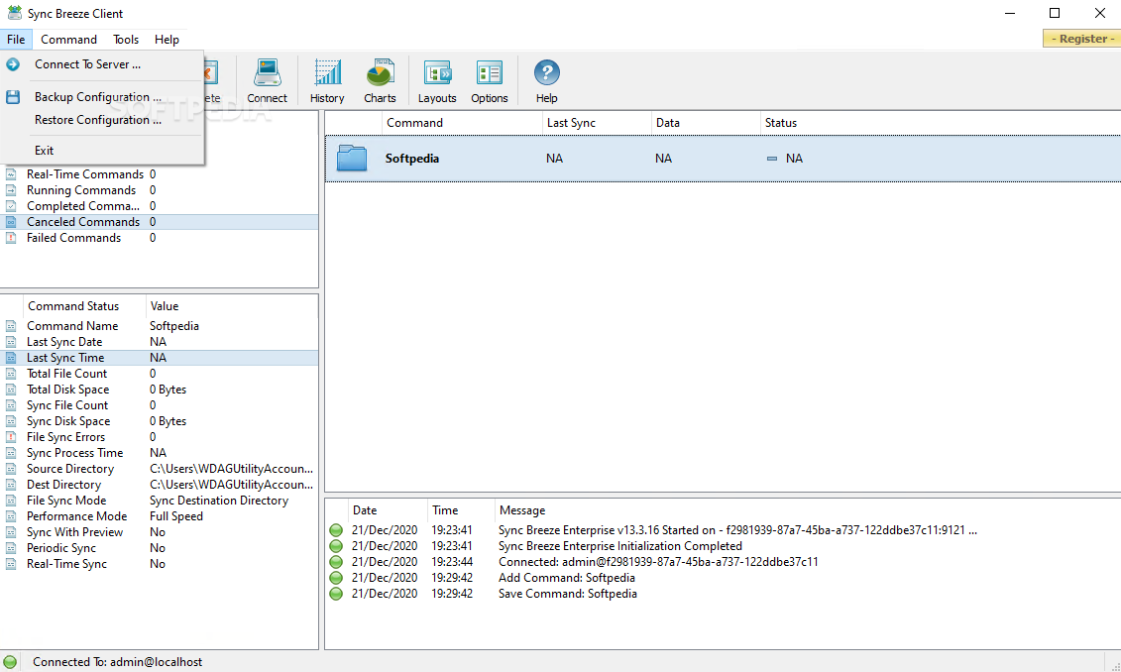
Task: Select the Real-Time Commands row
Action: [x=160, y=174]
